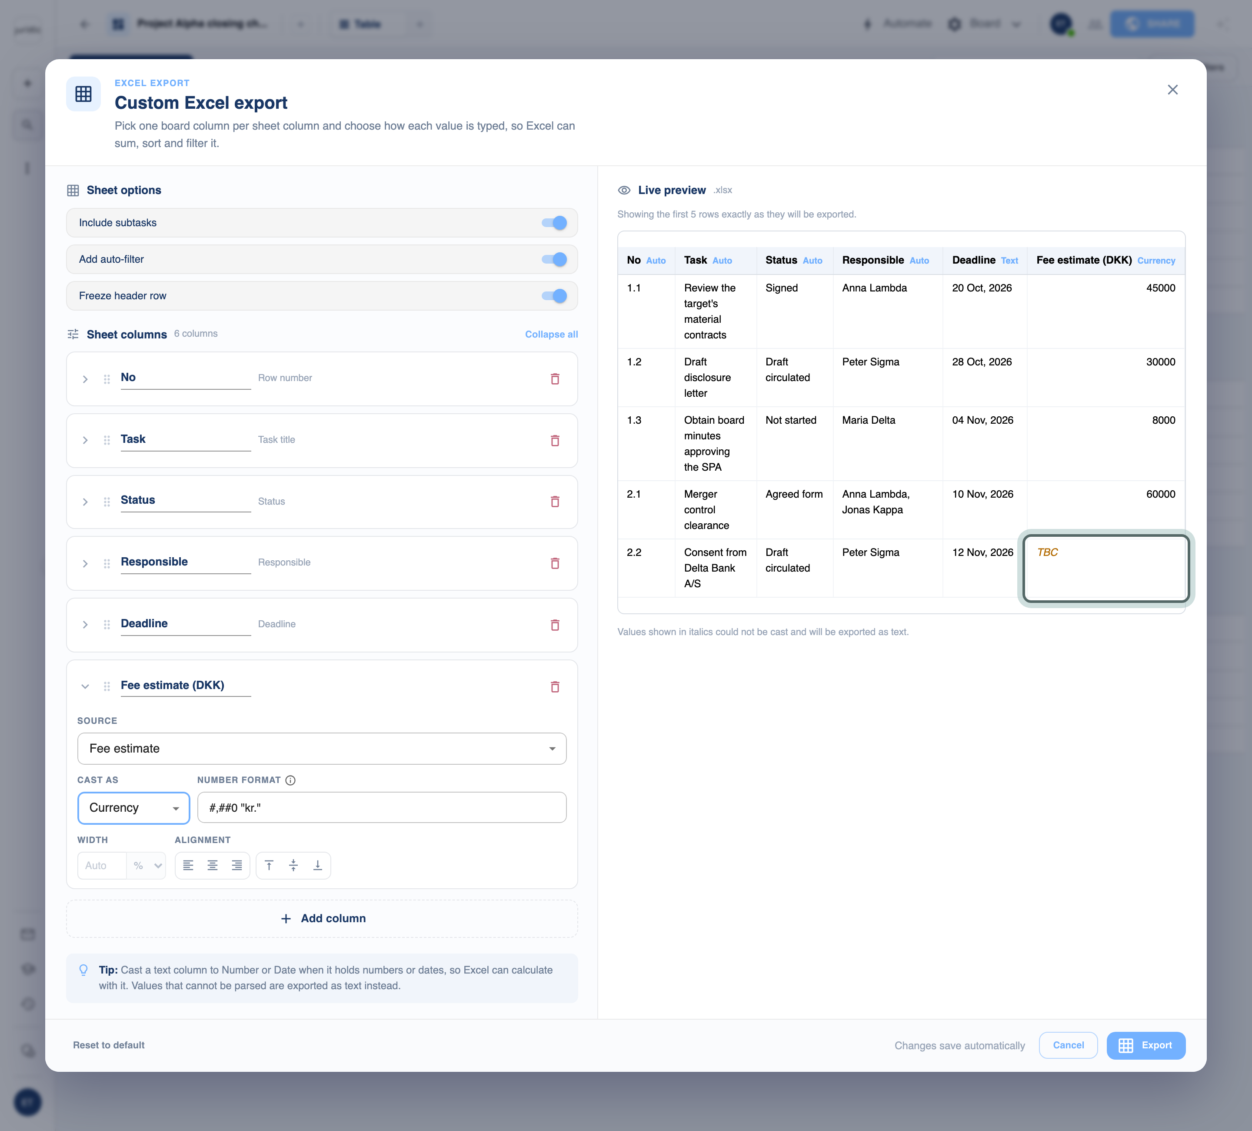
Task: Click the Collapse all link
Action: (x=552, y=335)
